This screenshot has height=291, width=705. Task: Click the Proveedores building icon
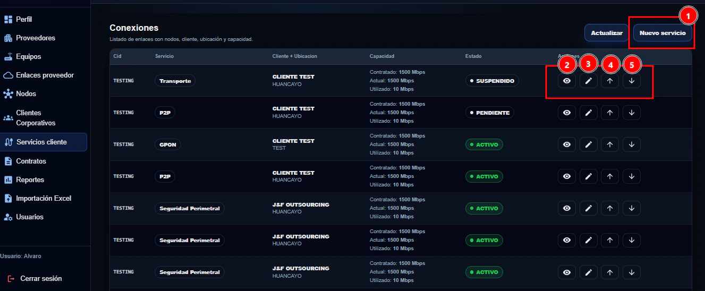[8, 38]
